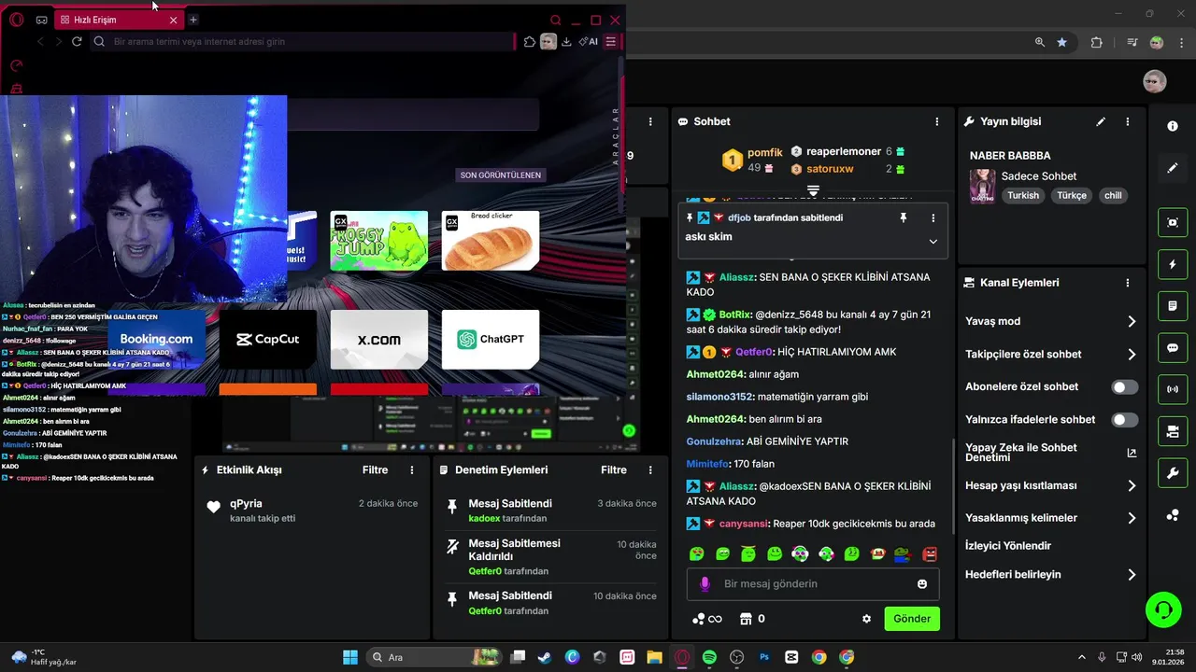The height and width of the screenshot is (672, 1196).
Task: Click clip capture icon in right sidebar
Action: click(1173, 222)
